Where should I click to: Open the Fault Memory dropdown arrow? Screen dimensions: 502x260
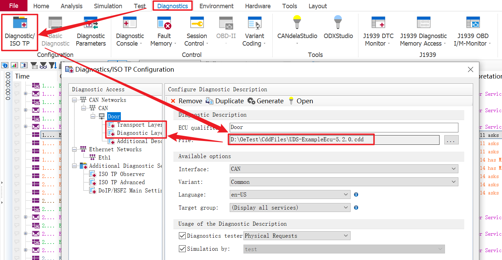pyautogui.click(x=175, y=44)
